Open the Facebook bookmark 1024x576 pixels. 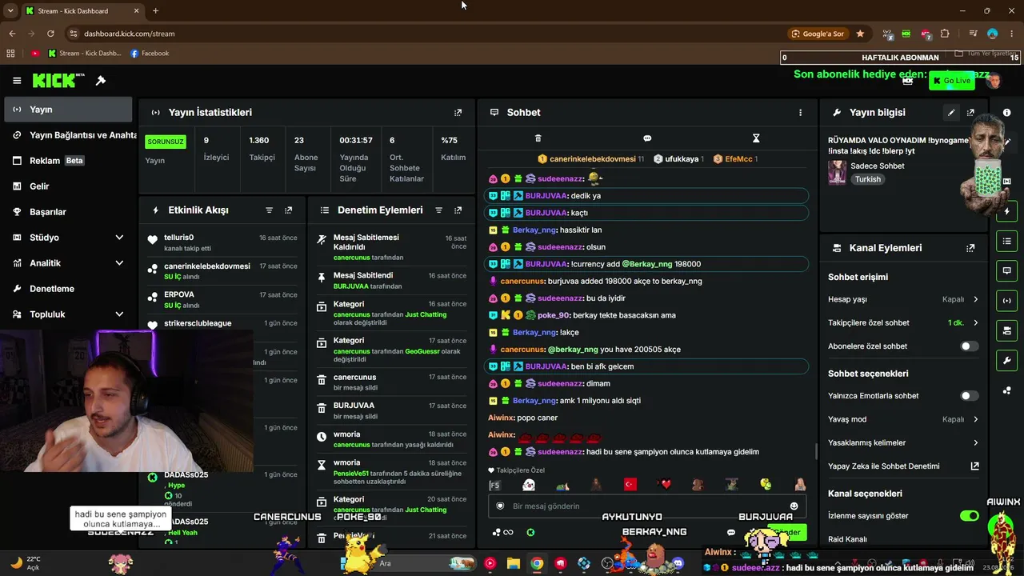[150, 54]
